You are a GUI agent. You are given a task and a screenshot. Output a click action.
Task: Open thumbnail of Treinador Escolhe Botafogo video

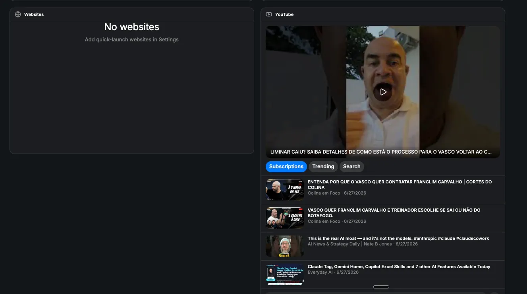pyautogui.click(x=285, y=218)
